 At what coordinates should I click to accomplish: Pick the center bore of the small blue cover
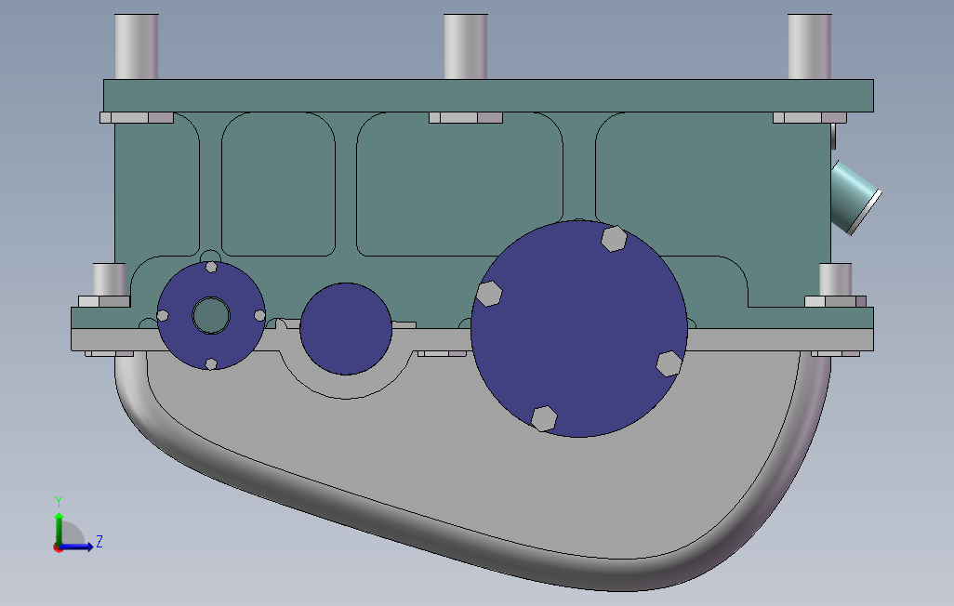(211, 316)
